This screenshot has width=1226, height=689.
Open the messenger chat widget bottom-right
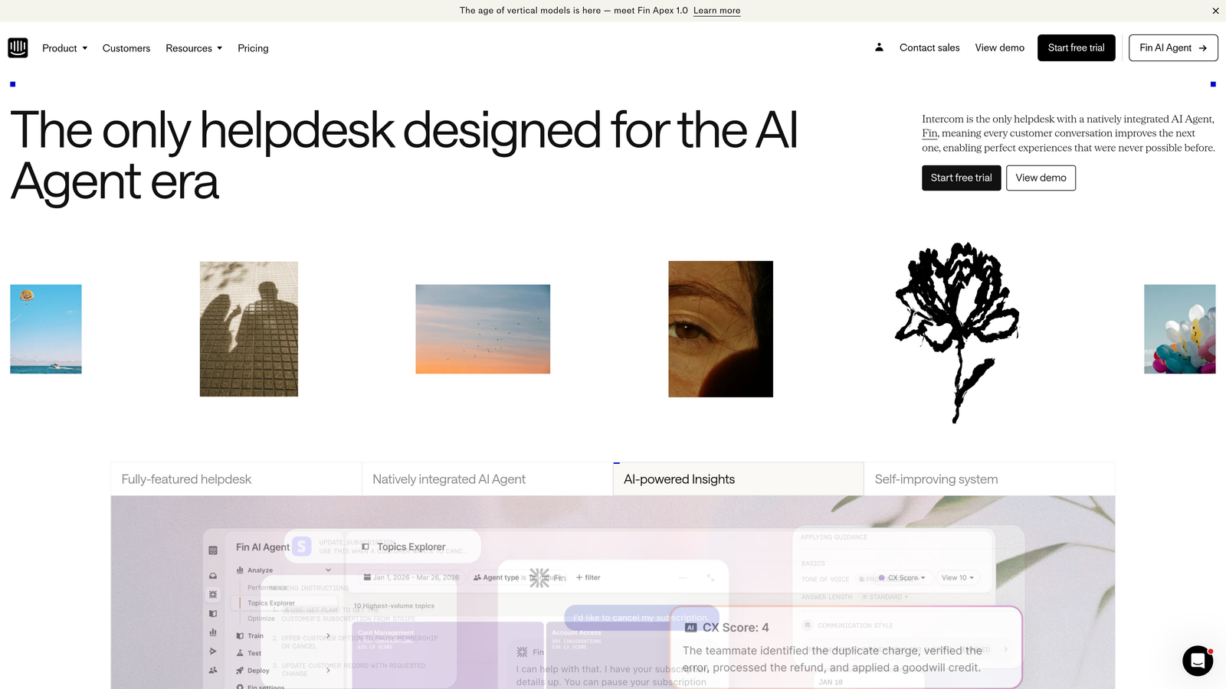point(1197,661)
